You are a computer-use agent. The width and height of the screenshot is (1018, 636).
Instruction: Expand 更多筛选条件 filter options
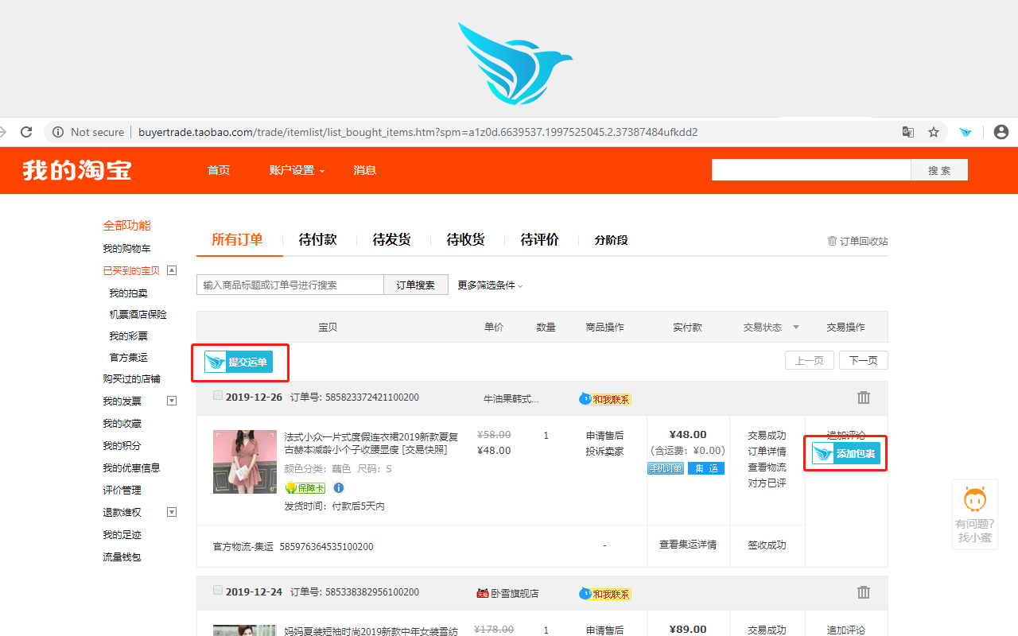(490, 285)
